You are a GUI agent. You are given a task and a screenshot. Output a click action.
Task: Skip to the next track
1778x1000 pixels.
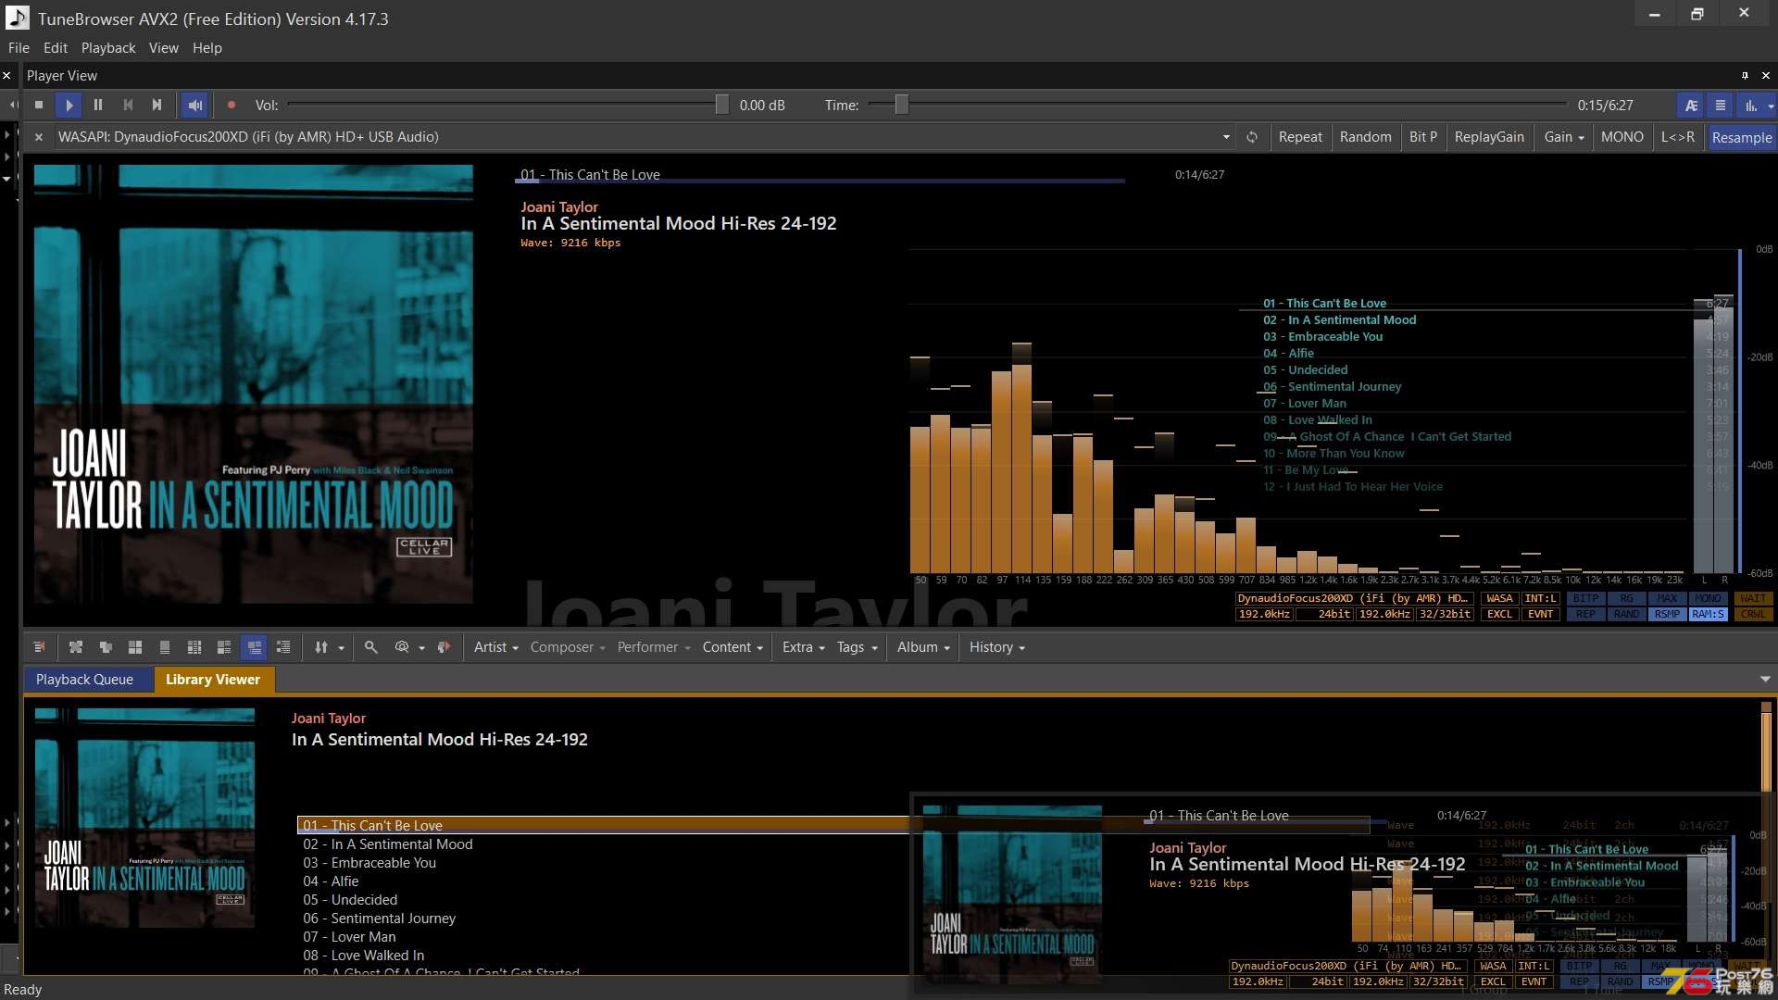coord(157,105)
